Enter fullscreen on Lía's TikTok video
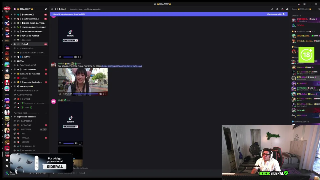 tap(80, 143)
